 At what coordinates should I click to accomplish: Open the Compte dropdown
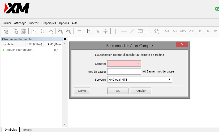[138, 63]
